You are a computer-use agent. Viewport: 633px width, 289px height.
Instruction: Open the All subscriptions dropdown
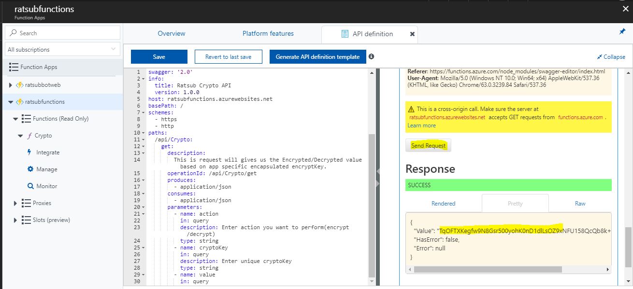point(62,49)
